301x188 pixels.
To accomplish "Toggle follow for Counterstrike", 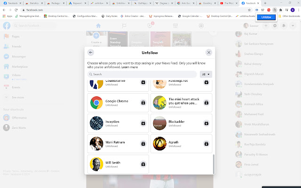I will tap(143, 82).
